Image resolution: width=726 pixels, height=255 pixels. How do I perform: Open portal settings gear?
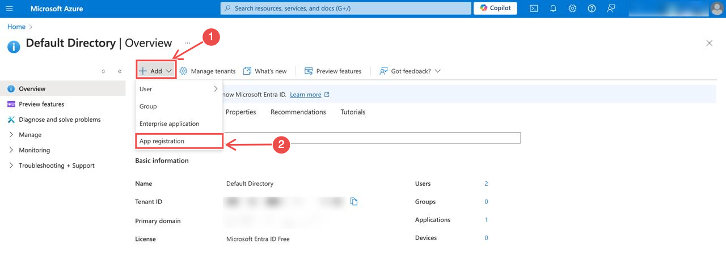[572, 8]
